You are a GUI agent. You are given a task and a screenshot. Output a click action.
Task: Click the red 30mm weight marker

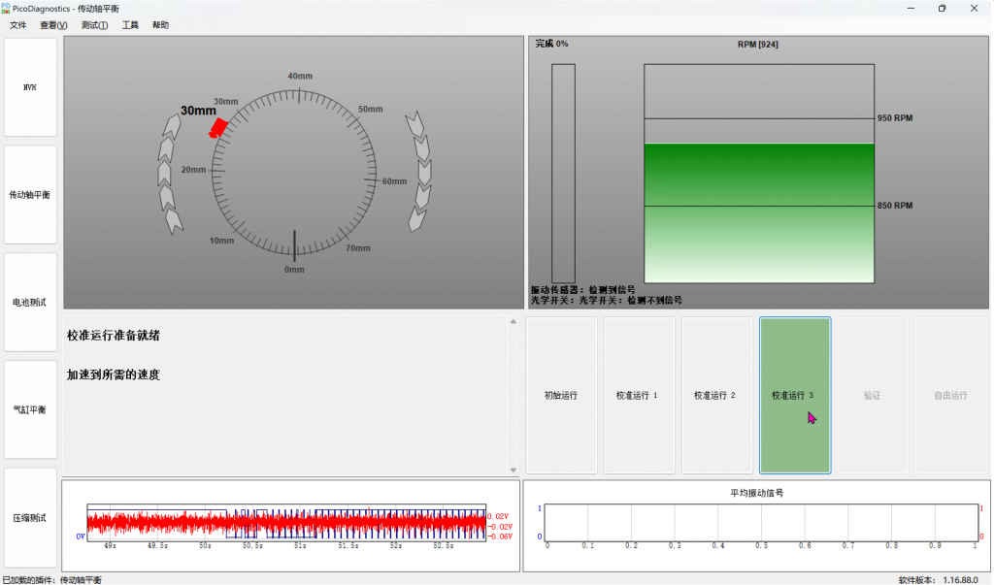tap(218, 129)
